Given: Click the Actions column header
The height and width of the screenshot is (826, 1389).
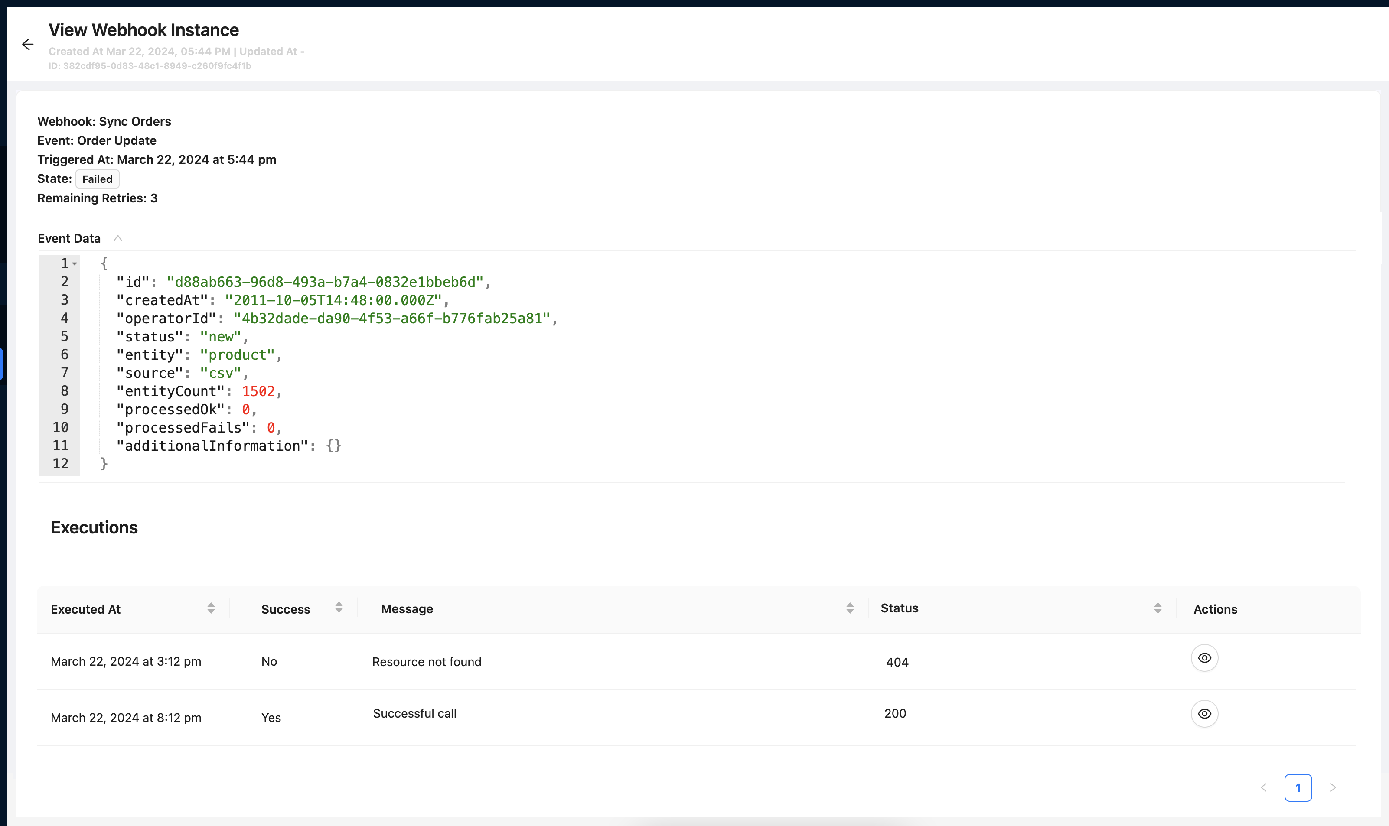Looking at the screenshot, I should tap(1215, 609).
